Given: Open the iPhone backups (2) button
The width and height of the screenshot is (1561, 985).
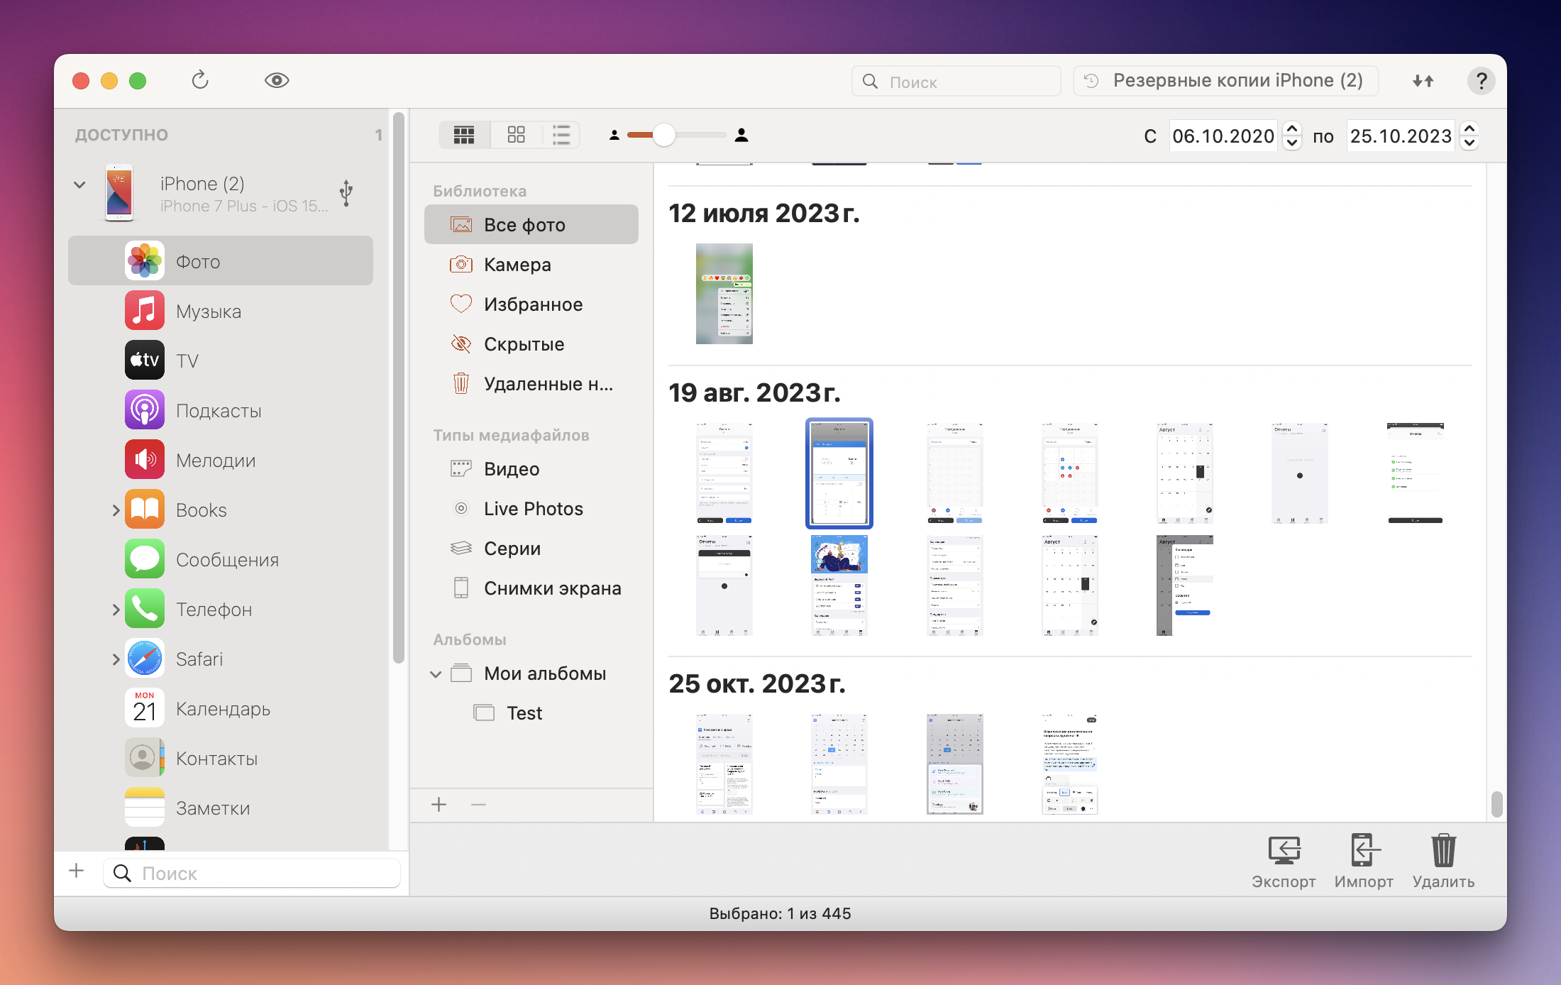Looking at the screenshot, I should (x=1226, y=81).
